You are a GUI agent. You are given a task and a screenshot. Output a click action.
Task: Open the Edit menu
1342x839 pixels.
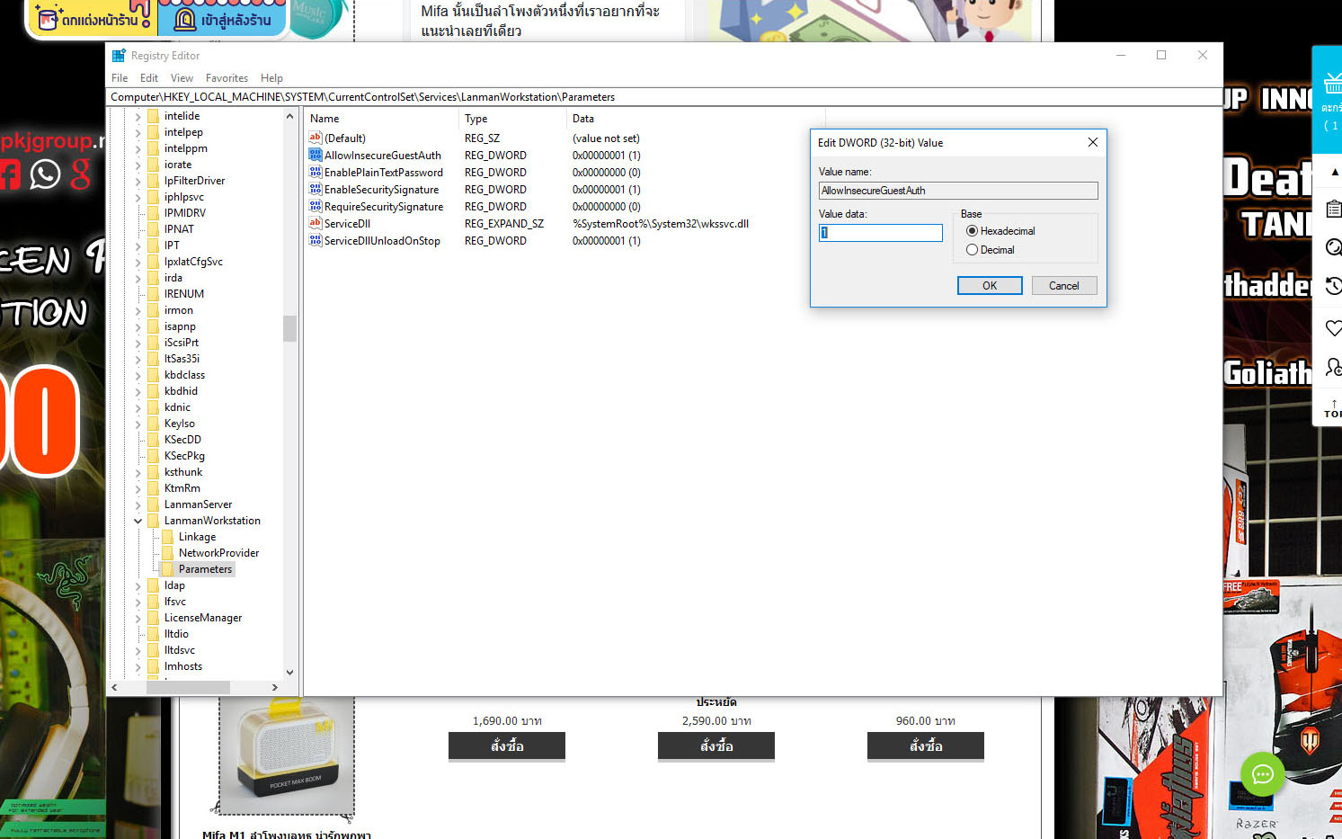pos(149,78)
